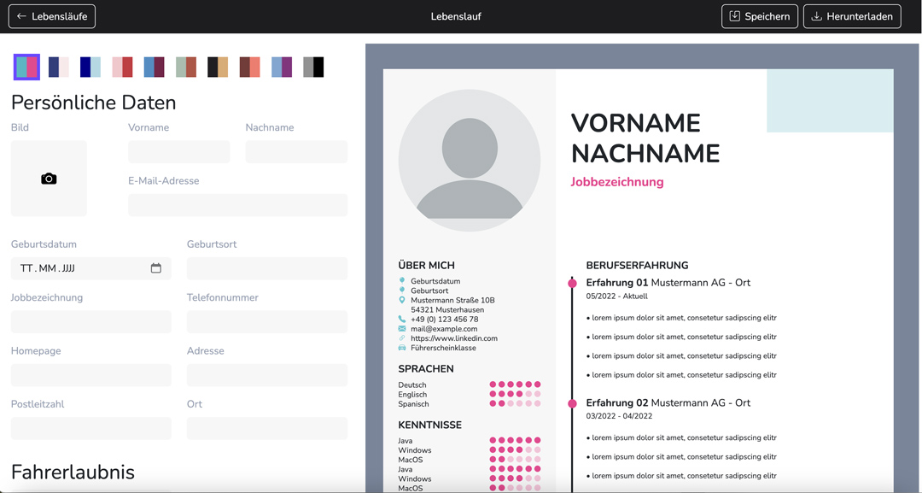Click the camera icon to upload photo
Image resolution: width=922 pixels, height=493 pixels.
49,179
